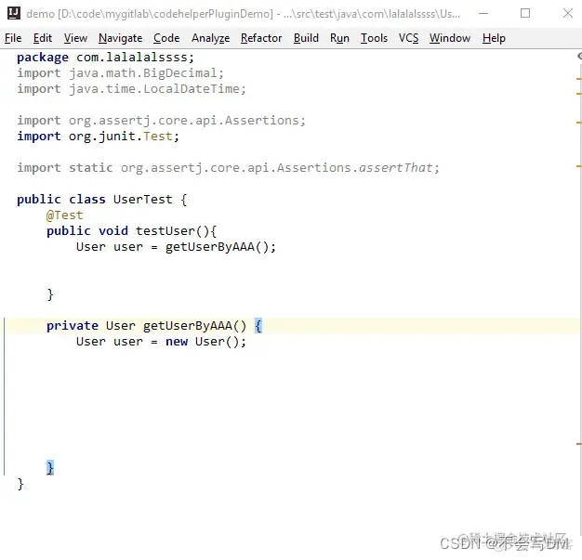Open the Code menu
Screen dimensions: 582x560
[166, 38]
